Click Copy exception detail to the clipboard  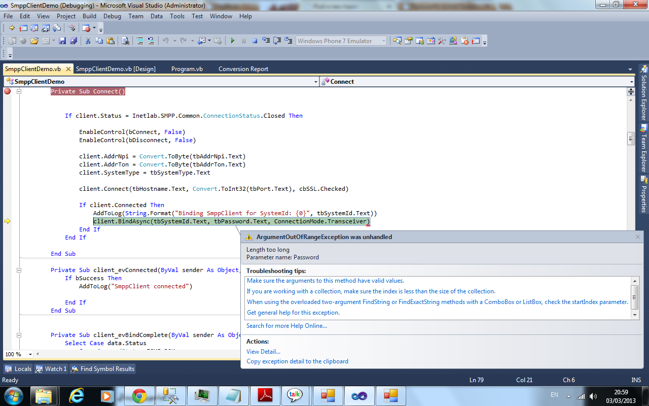(297, 361)
